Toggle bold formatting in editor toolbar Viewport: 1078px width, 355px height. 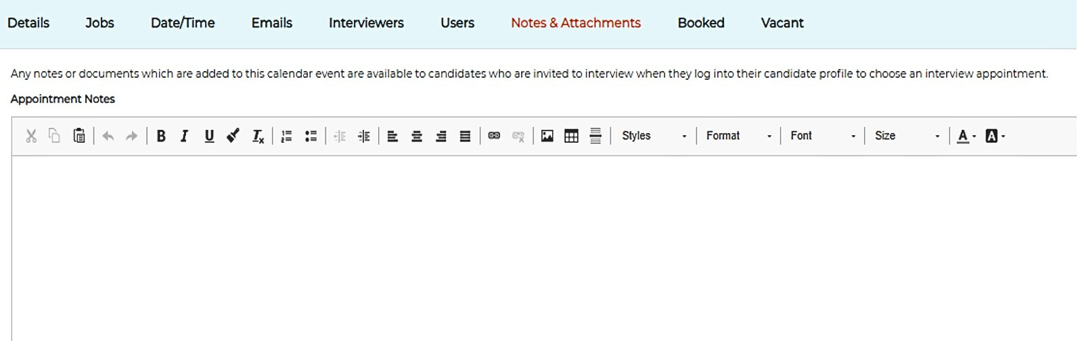coord(161,136)
